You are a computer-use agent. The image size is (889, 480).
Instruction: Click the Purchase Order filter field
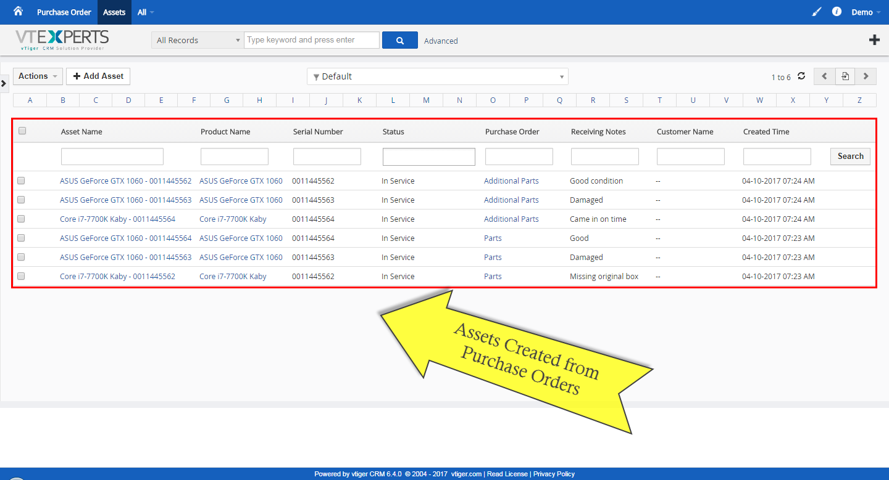519,157
